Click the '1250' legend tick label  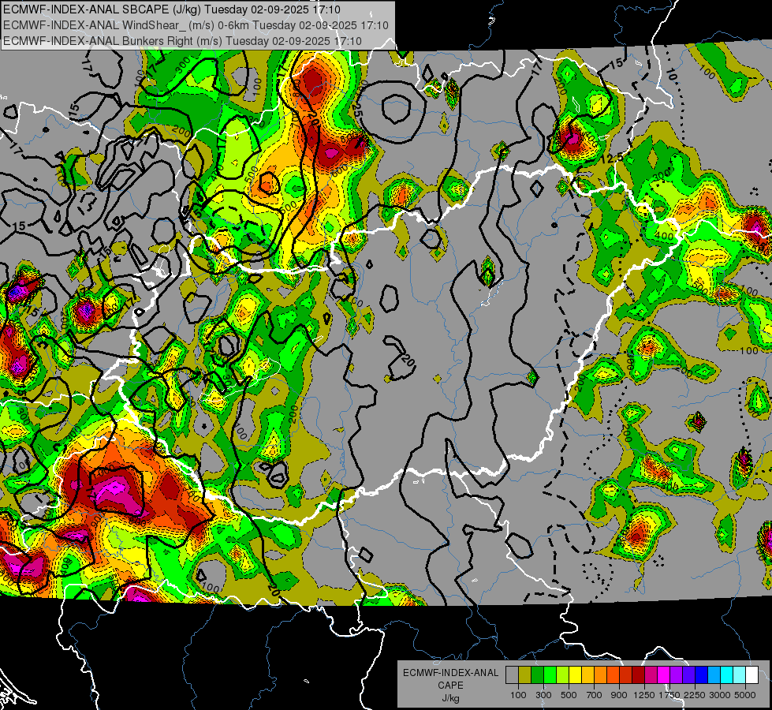[x=644, y=695]
